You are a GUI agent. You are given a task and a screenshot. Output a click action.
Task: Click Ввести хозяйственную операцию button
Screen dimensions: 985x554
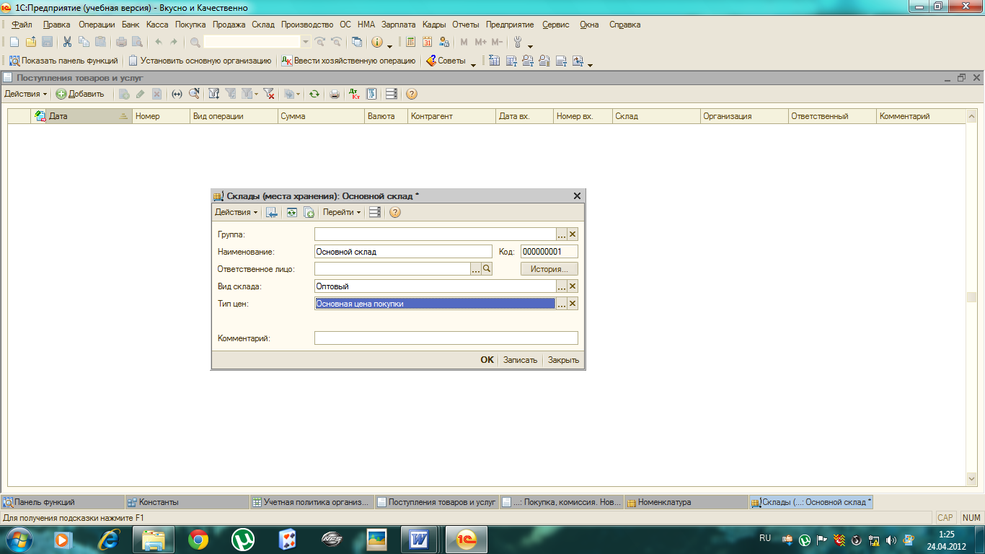[349, 61]
